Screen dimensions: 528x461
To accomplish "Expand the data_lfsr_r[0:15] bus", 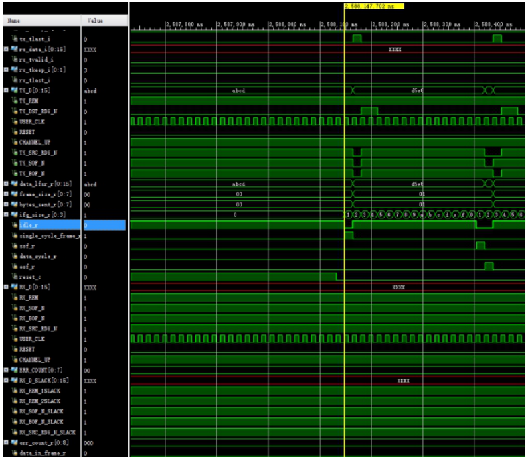I will pyautogui.click(x=5, y=184).
